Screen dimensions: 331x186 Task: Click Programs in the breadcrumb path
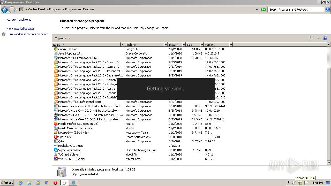coord(55,9)
